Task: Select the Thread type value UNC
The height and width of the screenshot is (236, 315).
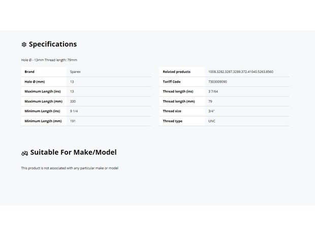Action: tap(212, 121)
